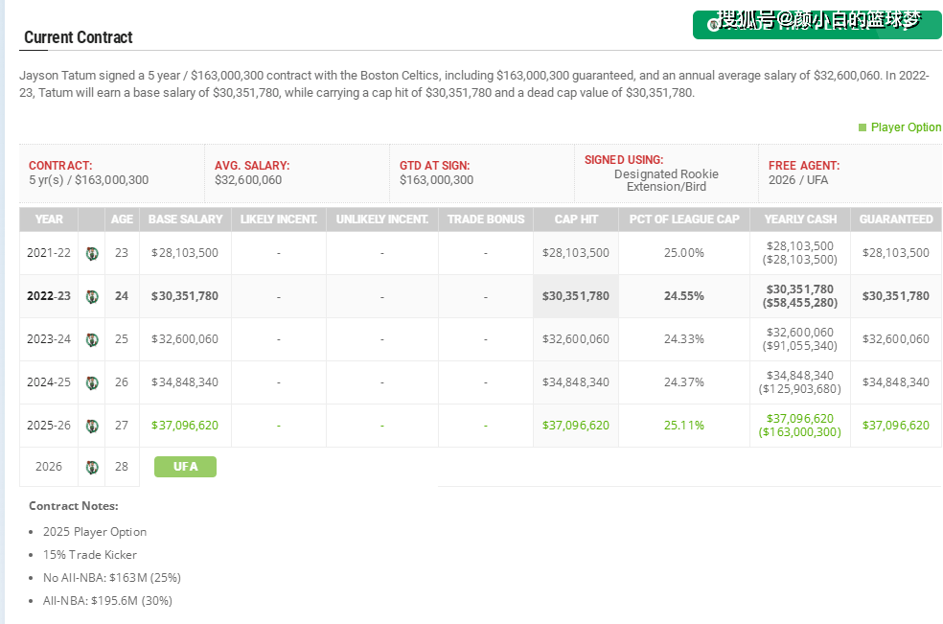Click the Current Contract heading
Screen dimensions: 943x624
(x=79, y=37)
